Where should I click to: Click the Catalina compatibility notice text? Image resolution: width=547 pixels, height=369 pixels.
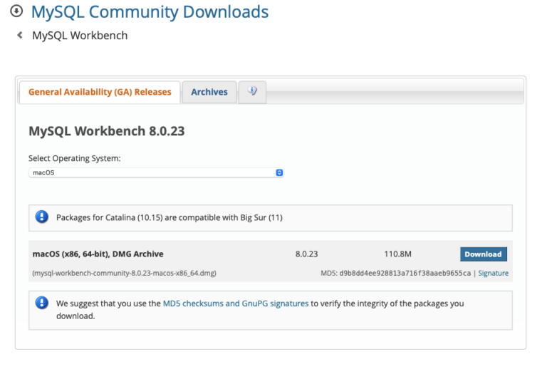[170, 218]
